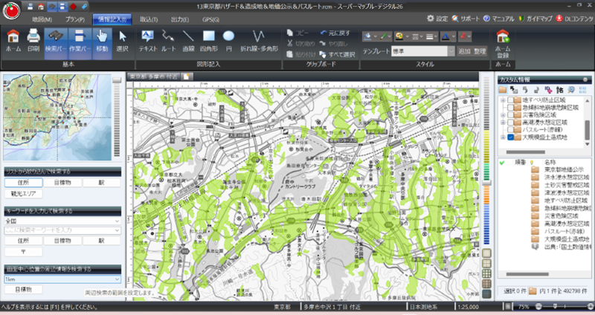This screenshot has width=595, height=315.
Task: Open the テンプレート 標準 dropdown
Action: 451,51
